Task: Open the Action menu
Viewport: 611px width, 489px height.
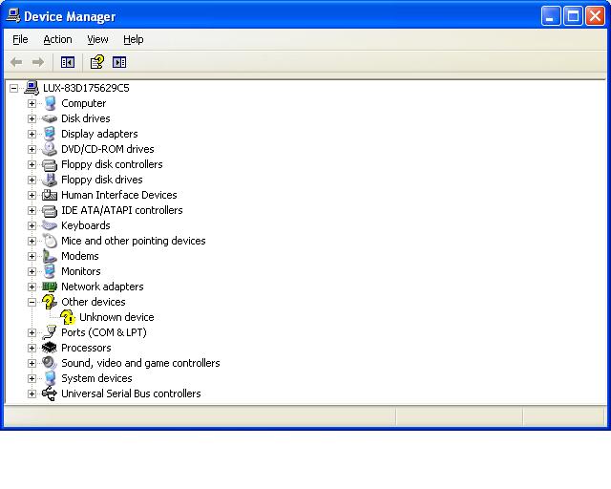Action: 57,39
